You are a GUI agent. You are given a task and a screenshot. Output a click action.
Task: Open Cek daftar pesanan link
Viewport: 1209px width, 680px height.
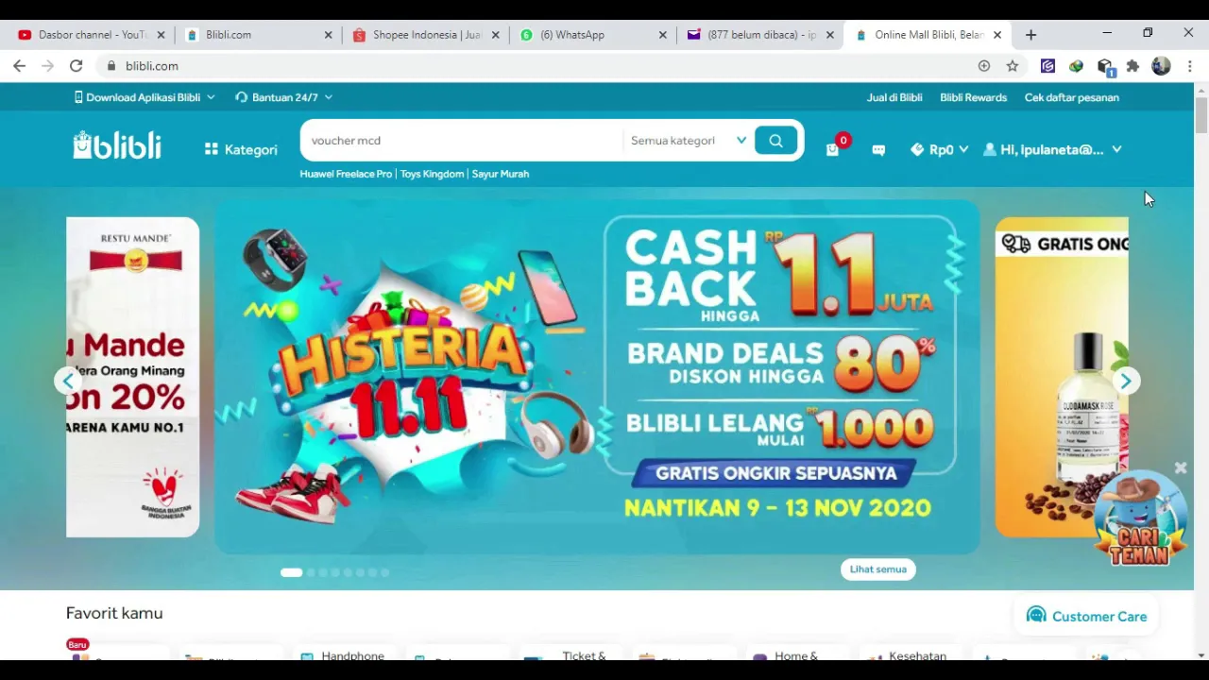(1071, 97)
